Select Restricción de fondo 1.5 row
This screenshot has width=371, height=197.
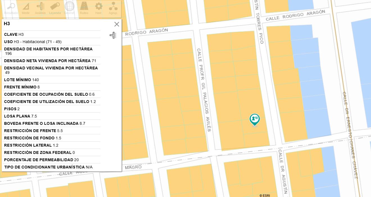coord(52,138)
